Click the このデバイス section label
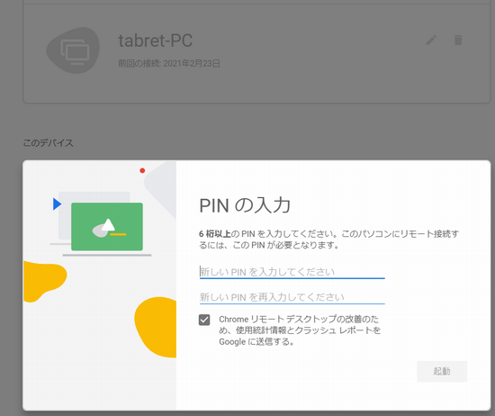 pos(48,143)
